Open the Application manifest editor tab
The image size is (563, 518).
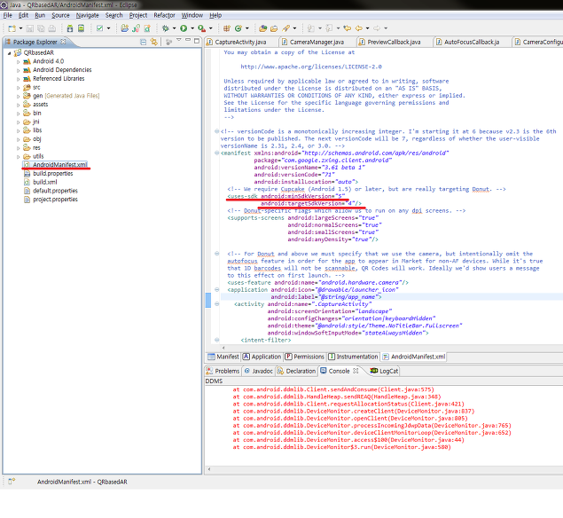[x=262, y=357]
